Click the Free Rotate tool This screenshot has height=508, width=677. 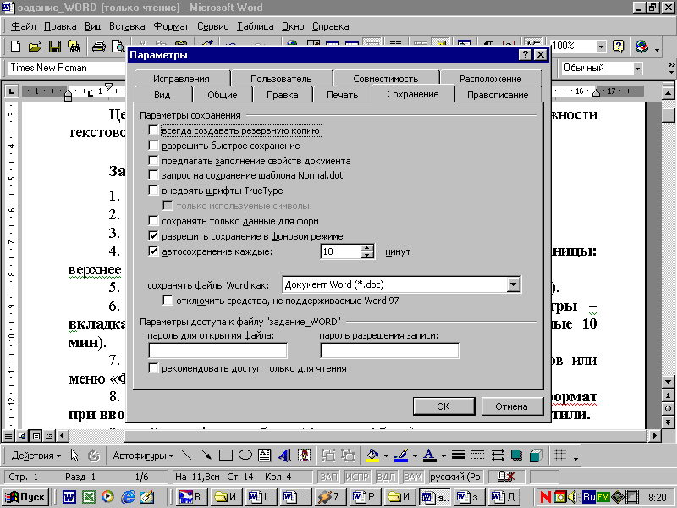point(94,455)
